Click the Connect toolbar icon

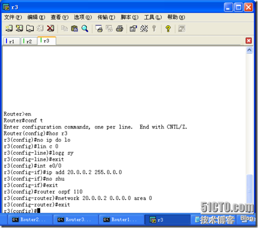point(9,28)
